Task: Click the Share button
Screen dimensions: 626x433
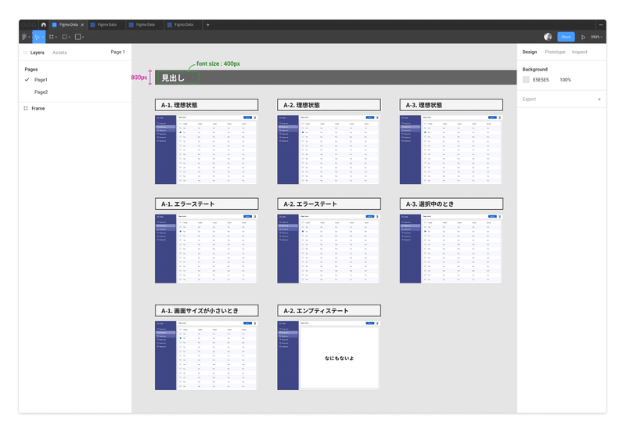Action: tap(566, 37)
